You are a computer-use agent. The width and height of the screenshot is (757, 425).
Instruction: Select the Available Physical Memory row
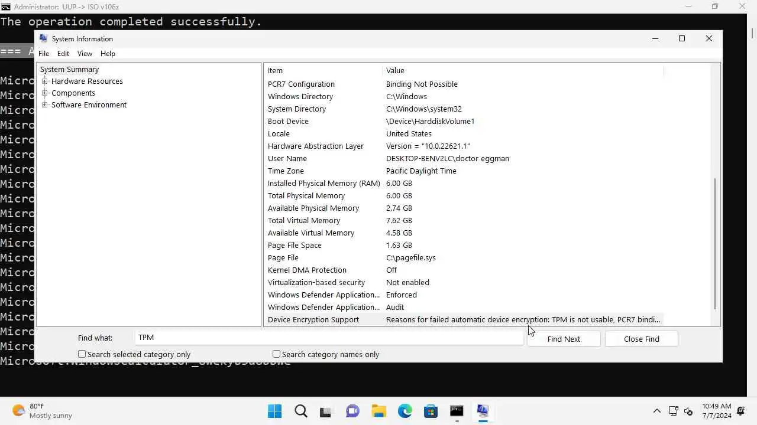point(464,208)
